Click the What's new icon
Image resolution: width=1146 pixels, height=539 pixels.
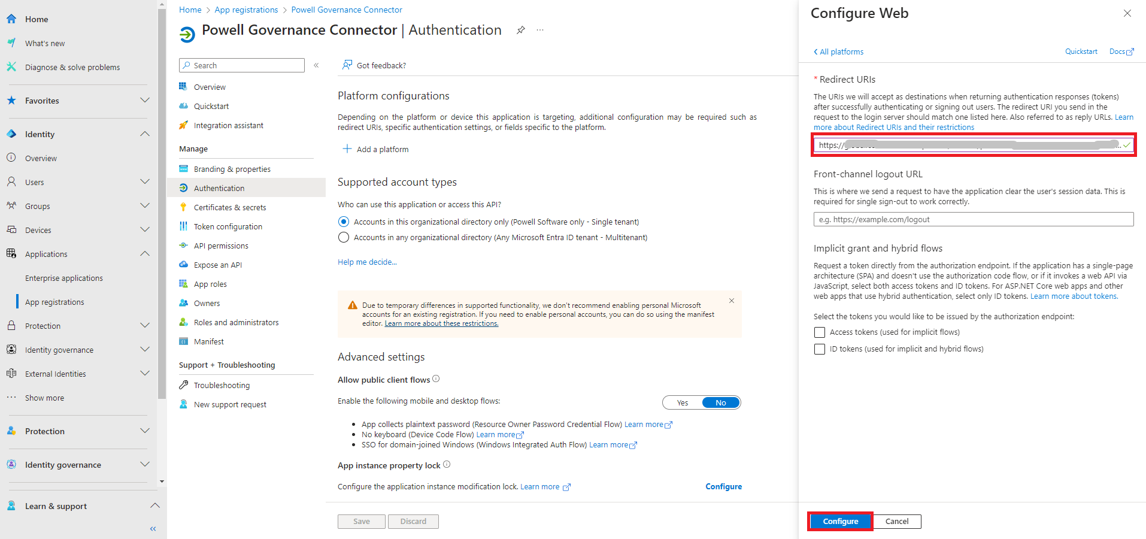point(11,43)
